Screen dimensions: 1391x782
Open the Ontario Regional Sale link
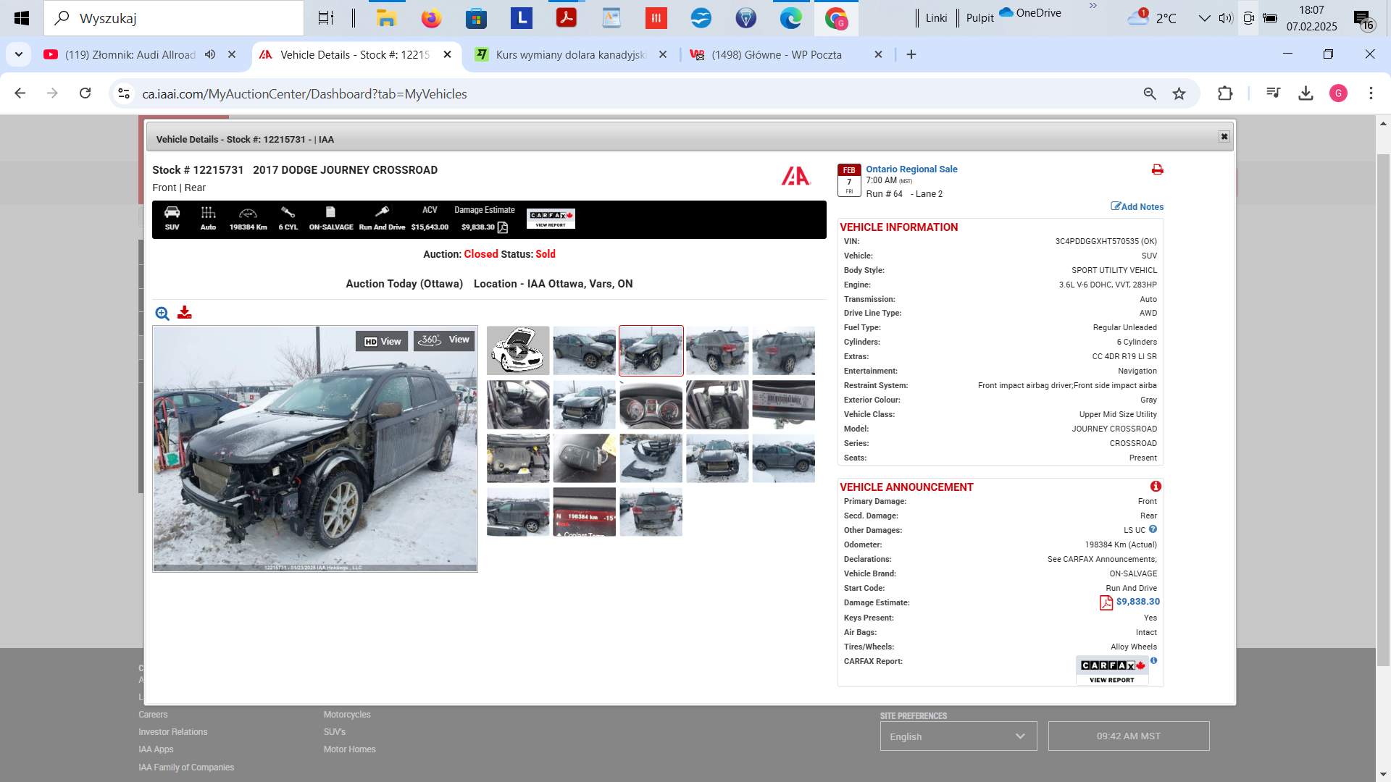pyautogui.click(x=911, y=169)
